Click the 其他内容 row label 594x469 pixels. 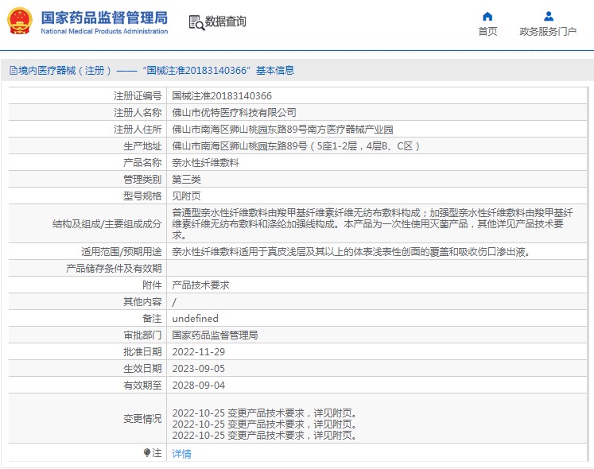tap(143, 301)
